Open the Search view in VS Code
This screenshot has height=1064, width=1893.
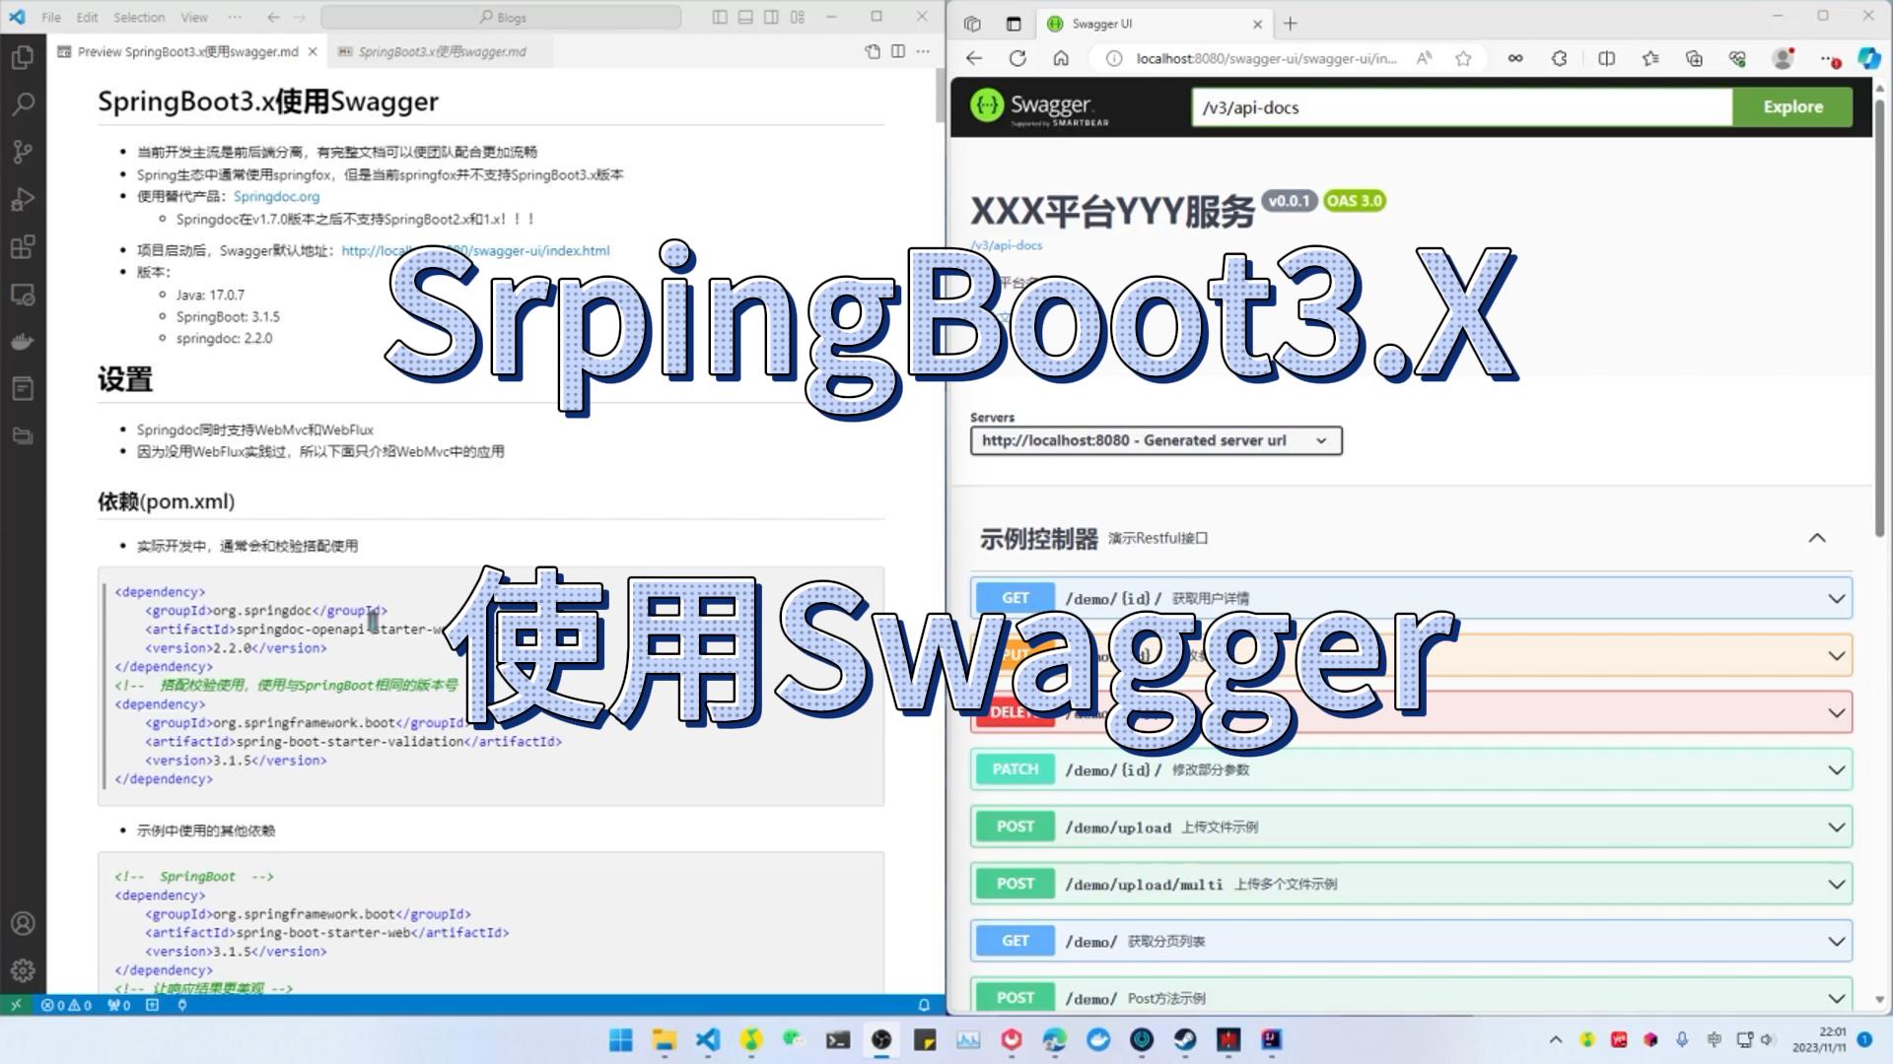pyautogui.click(x=23, y=104)
